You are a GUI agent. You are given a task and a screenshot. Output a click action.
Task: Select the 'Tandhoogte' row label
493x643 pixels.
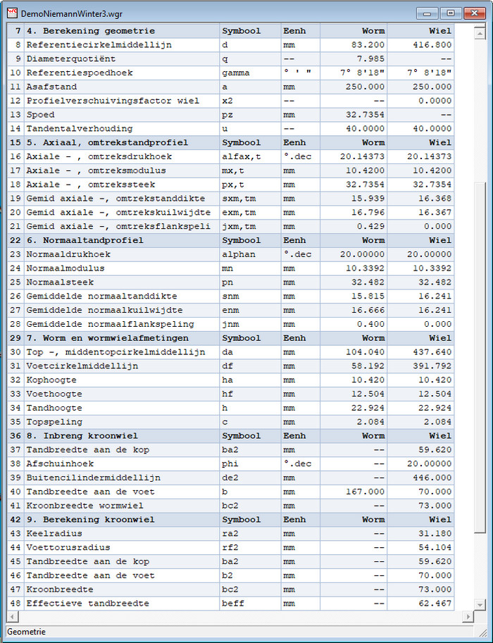pyautogui.click(x=54, y=408)
